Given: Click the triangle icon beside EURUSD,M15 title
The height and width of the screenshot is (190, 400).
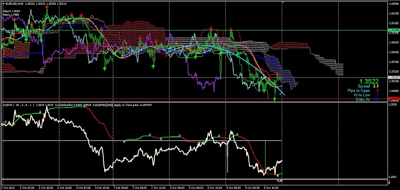Looking at the screenshot, I should click(x=3, y=4).
